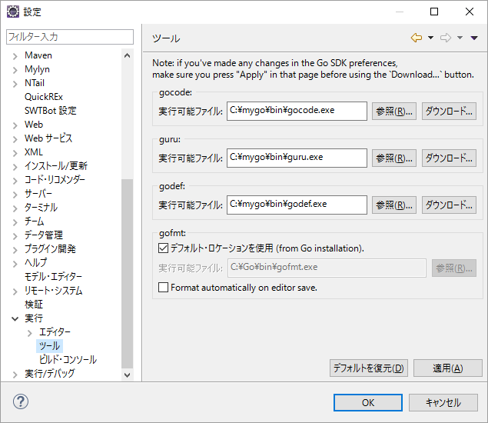Select the モデル・エディター page
This screenshot has width=488, height=423.
(x=53, y=277)
